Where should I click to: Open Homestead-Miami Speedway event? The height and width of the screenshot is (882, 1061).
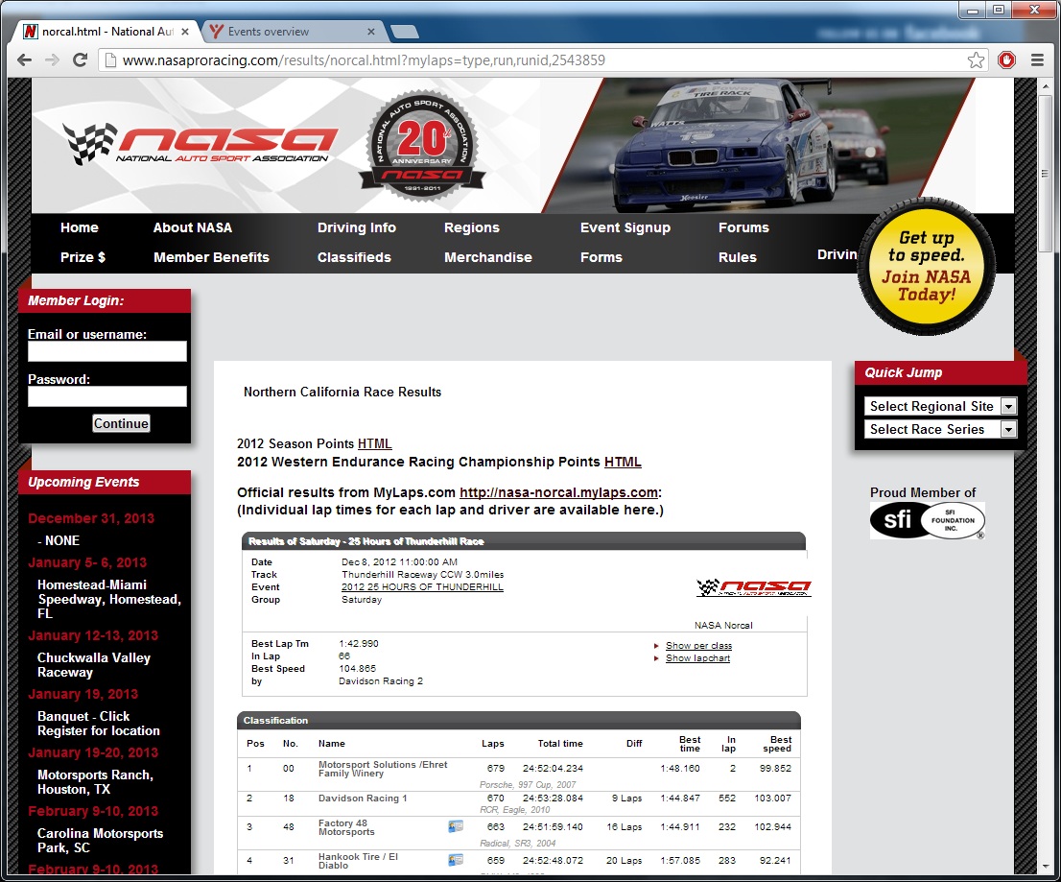(109, 599)
